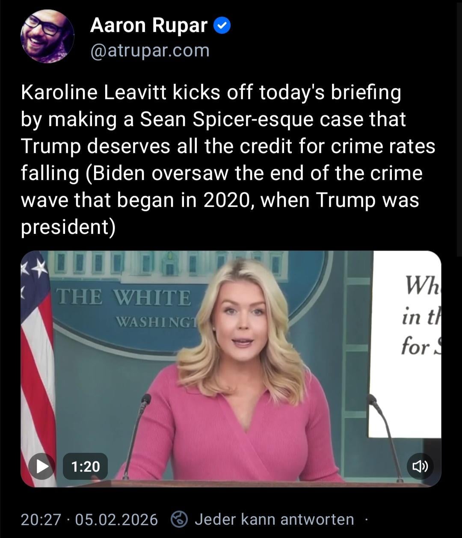Click the left microphone in the video
This screenshot has height=538, width=462.
coord(136,436)
